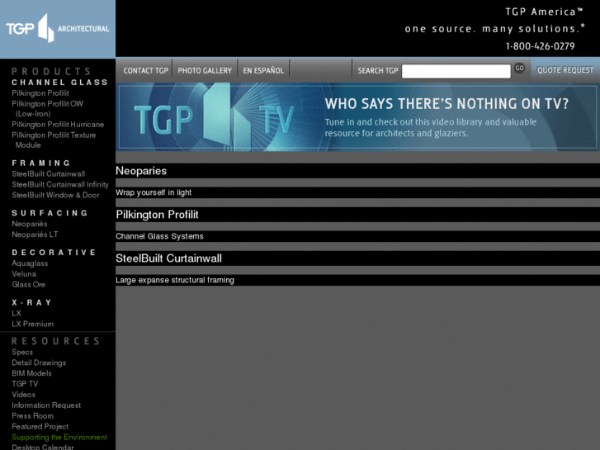Click the Neoparies heading in main content
This screenshot has height=450, width=600.
[141, 171]
